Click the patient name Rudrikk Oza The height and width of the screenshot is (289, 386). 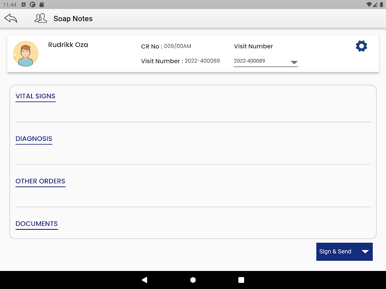click(x=68, y=45)
